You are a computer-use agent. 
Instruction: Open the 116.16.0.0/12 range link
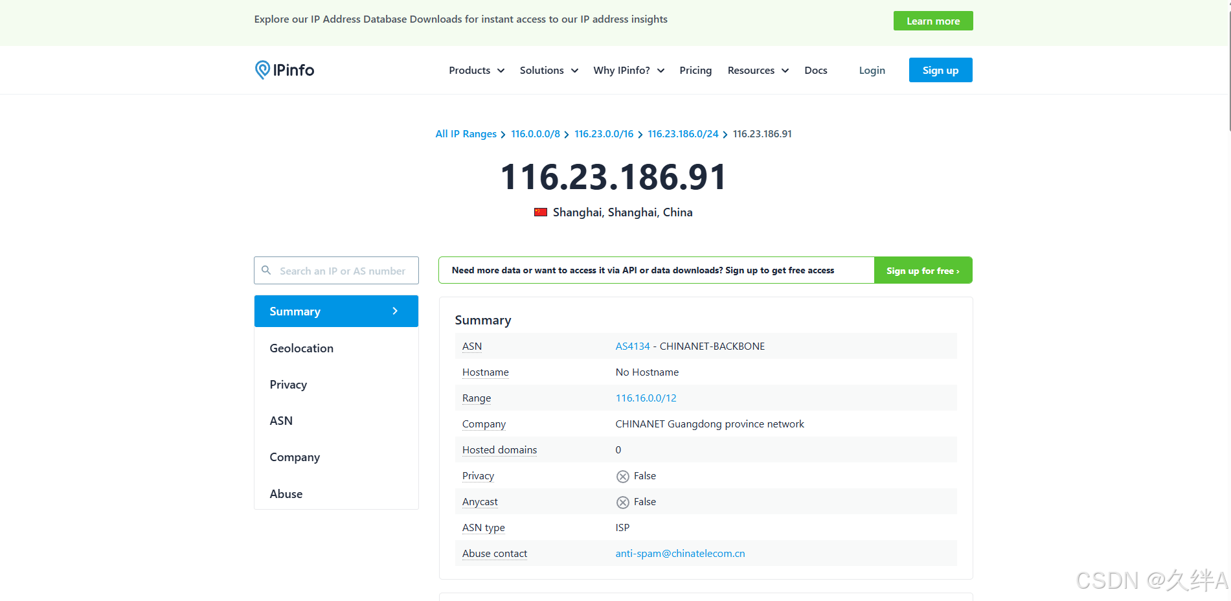(x=646, y=398)
